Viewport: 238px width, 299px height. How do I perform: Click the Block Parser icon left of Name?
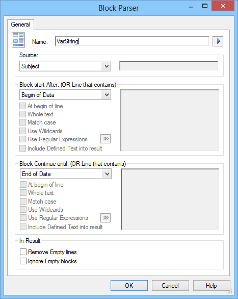click(x=18, y=40)
